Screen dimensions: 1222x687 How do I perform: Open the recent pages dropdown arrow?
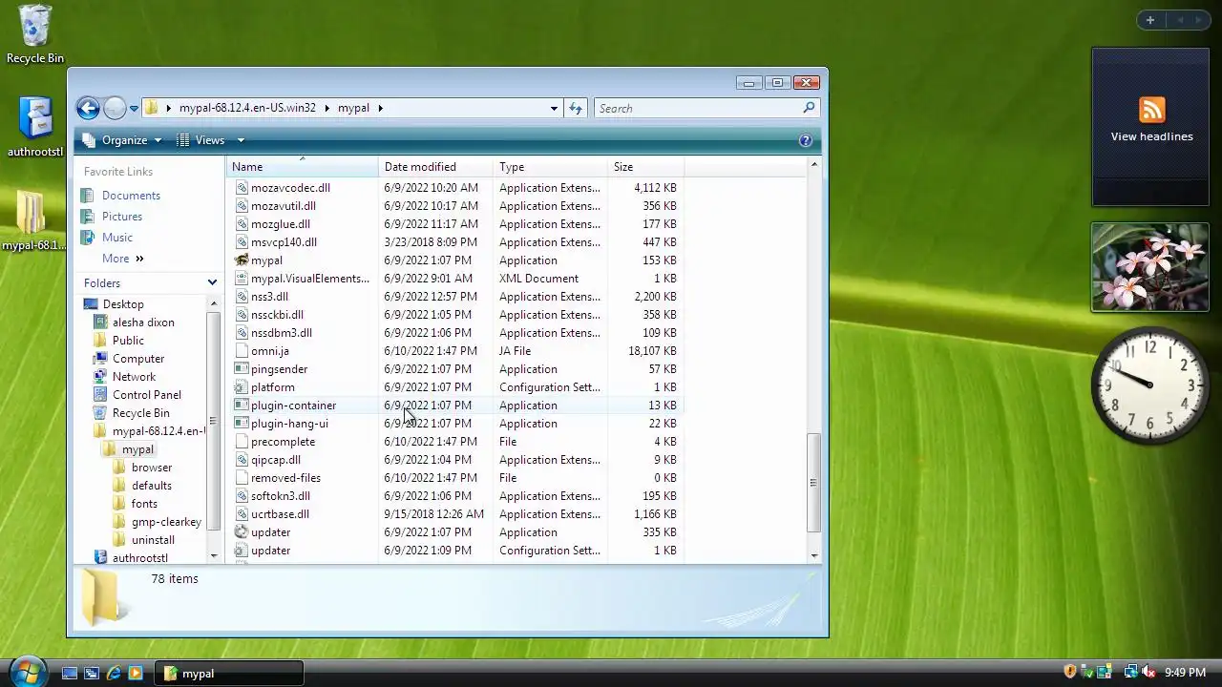(x=134, y=108)
